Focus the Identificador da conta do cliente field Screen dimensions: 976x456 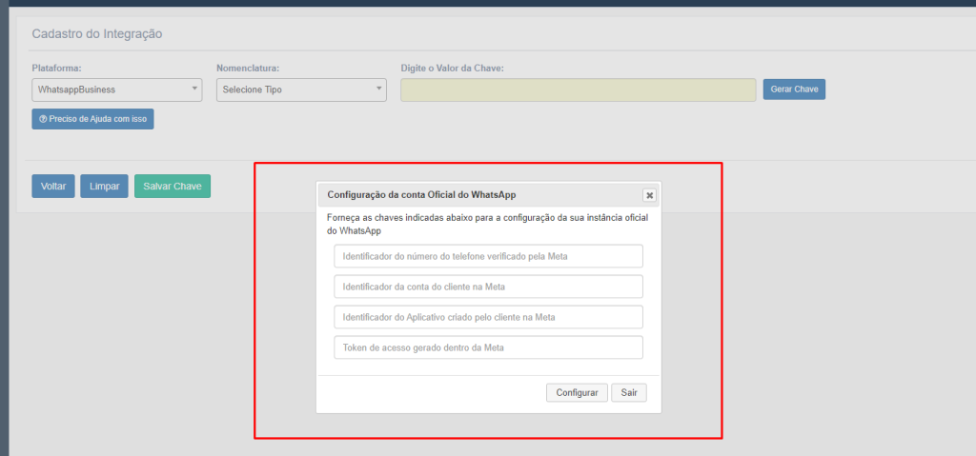click(x=489, y=287)
